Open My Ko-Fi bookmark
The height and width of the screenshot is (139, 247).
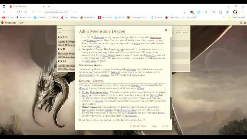click(x=157, y=17)
